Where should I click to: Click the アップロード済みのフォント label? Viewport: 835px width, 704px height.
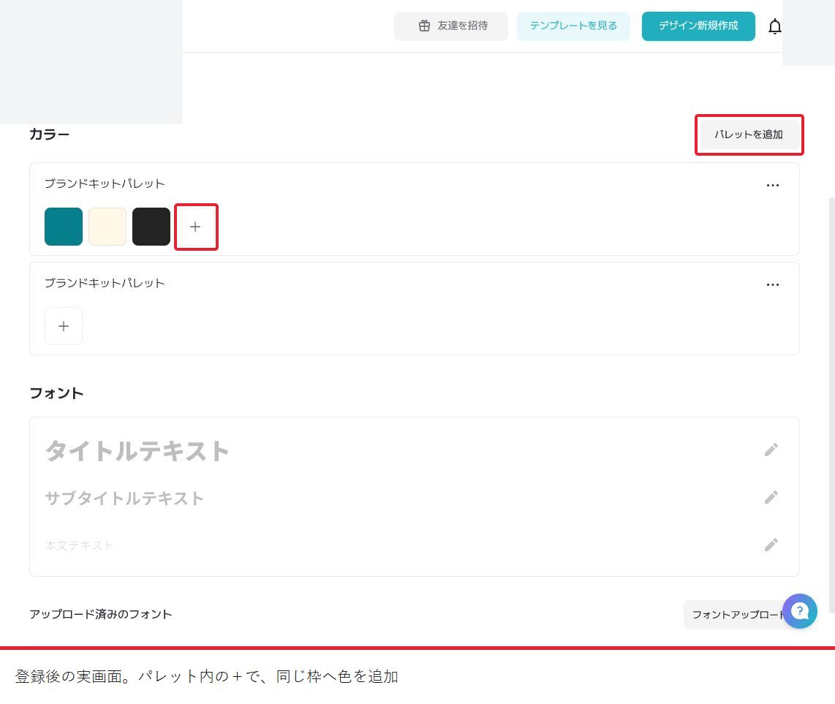(101, 615)
